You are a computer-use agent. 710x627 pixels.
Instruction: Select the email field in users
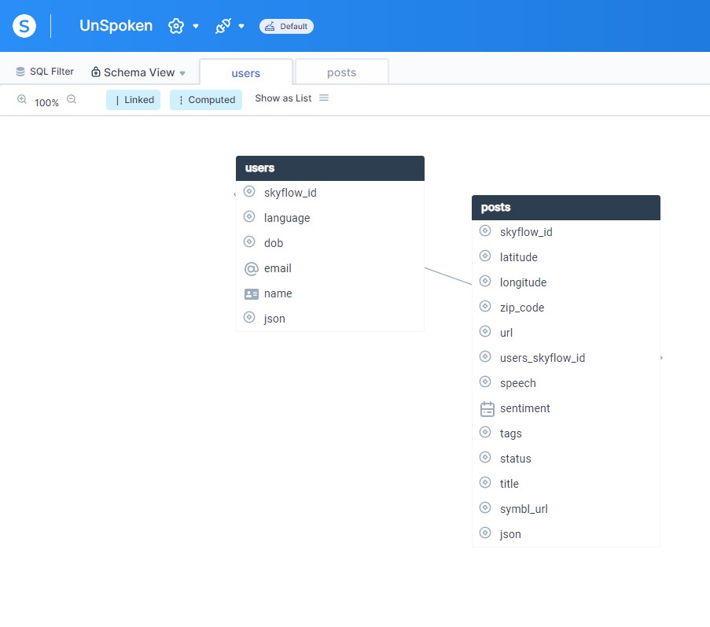point(330,268)
